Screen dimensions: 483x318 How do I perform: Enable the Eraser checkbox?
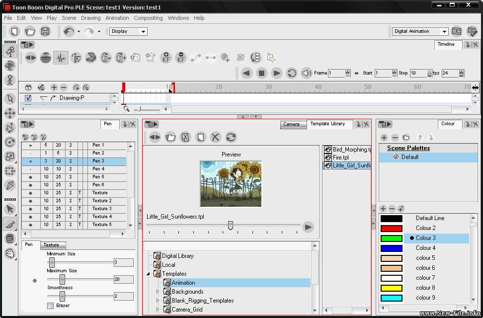point(50,306)
